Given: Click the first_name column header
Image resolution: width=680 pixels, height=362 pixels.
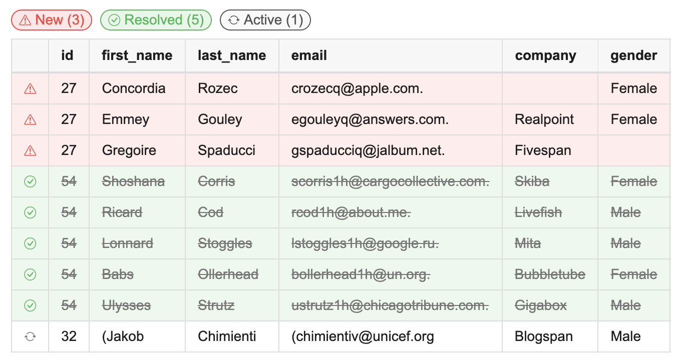Looking at the screenshot, I should (137, 55).
